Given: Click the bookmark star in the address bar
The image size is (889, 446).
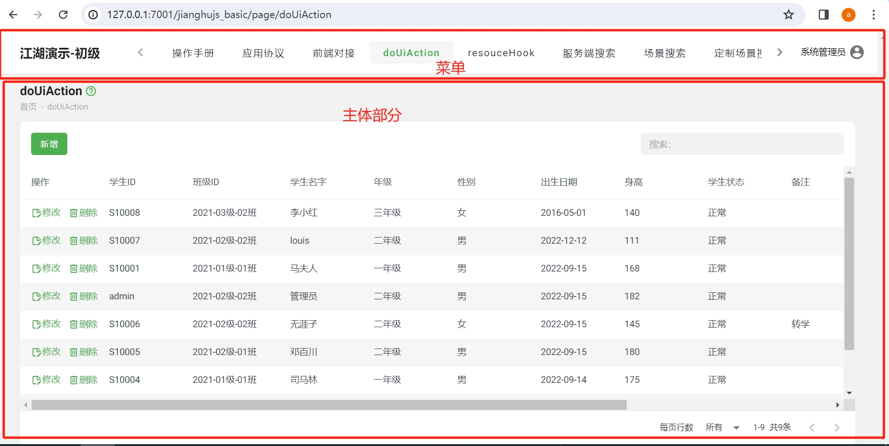Looking at the screenshot, I should [x=788, y=14].
